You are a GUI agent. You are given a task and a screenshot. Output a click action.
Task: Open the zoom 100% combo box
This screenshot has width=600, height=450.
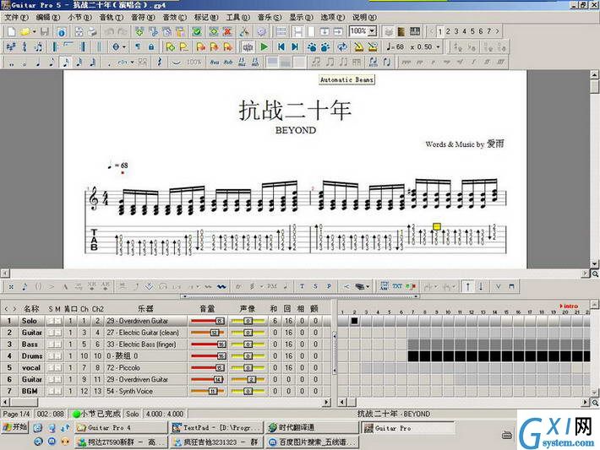363,31
